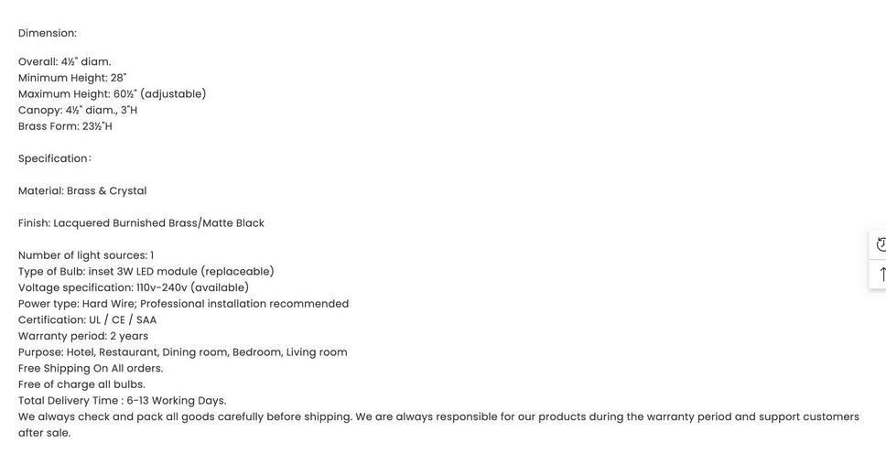Click the Material Brass & Crystal line
The width and height of the screenshot is (886, 465).
click(82, 190)
